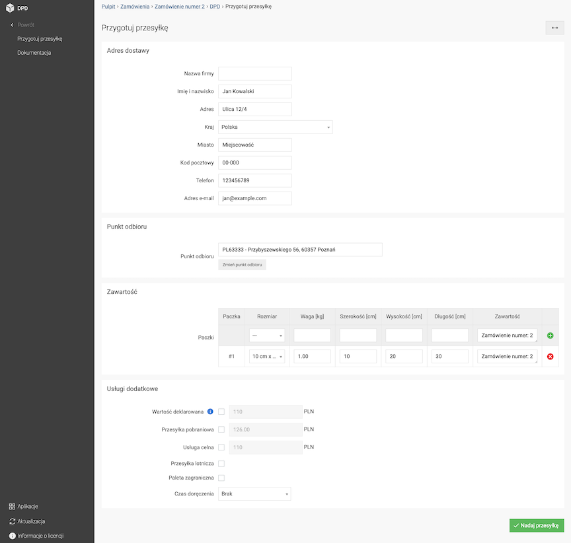The width and height of the screenshot is (571, 543).
Task: Open Przygotuj przesyłkę in sidebar
Action: point(40,39)
